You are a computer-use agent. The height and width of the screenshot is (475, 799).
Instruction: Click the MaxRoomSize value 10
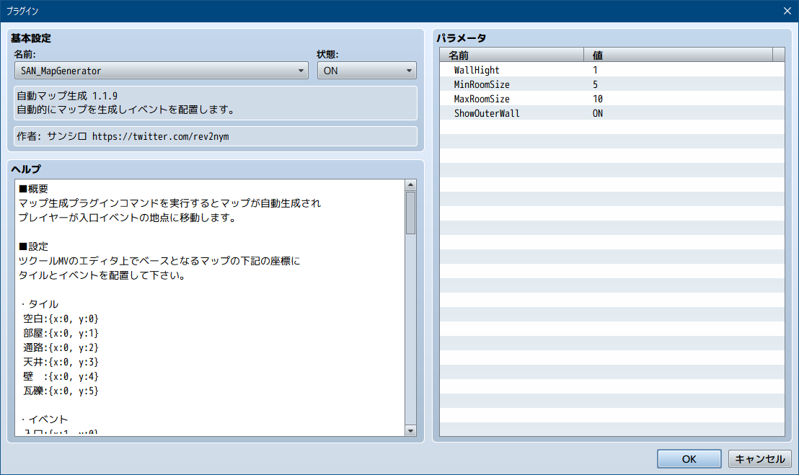pos(597,99)
